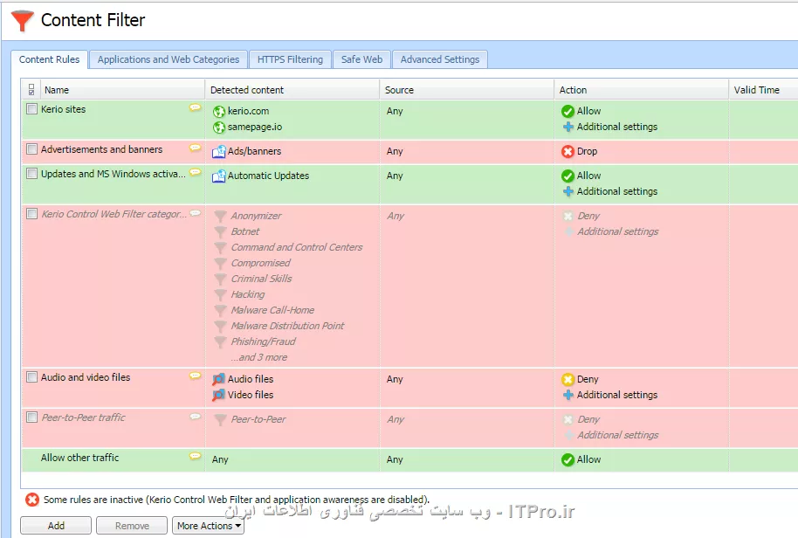The image size is (798, 538).
Task: Open Additional settings for Kerio Control Web Filter rule
Action: tap(618, 231)
